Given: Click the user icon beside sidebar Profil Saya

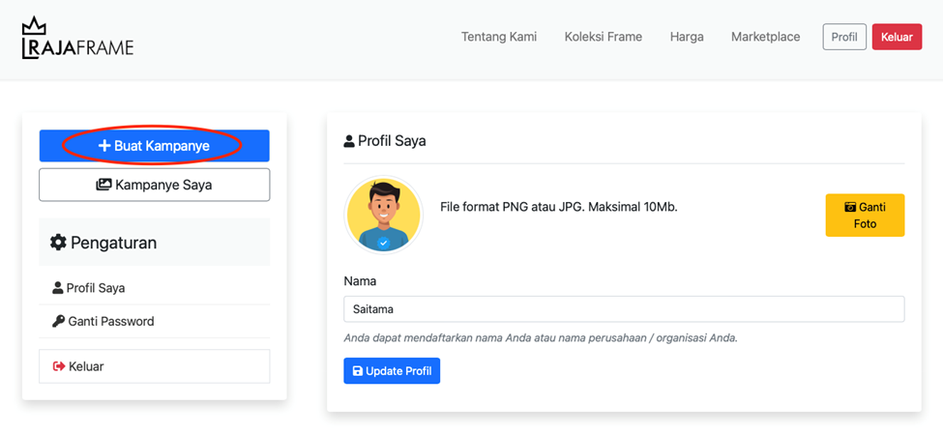Looking at the screenshot, I should [x=57, y=288].
